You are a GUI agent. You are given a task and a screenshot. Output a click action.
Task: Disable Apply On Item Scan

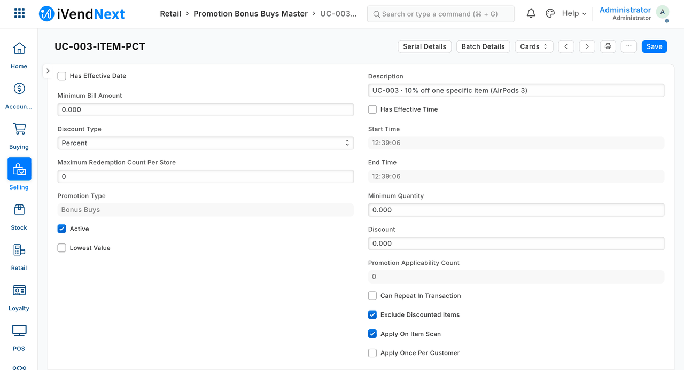[x=372, y=334]
